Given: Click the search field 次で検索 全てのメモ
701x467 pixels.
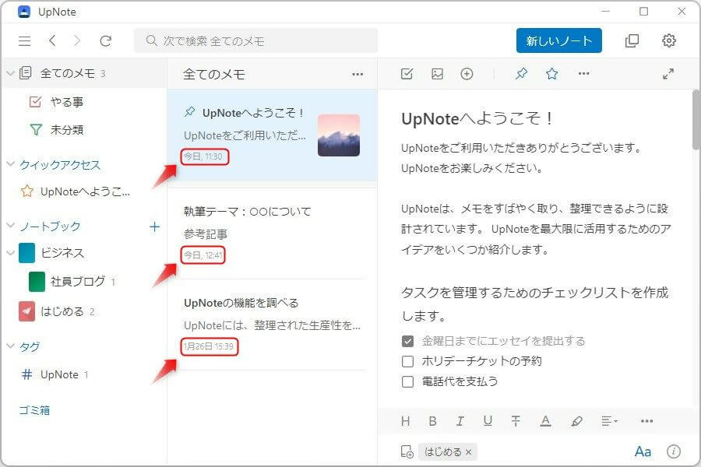Looking at the screenshot, I should tap(255, 40).
